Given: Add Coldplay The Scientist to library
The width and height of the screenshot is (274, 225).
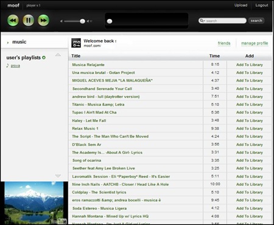Looking at the screenshot, I should coord(250,192).
